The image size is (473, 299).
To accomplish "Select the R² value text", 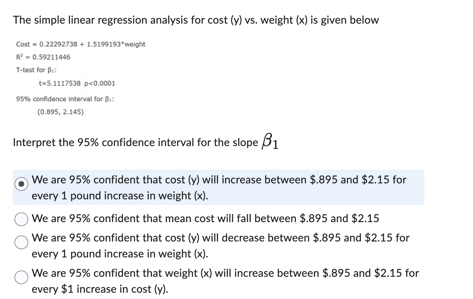I will (x=43, y=57).
